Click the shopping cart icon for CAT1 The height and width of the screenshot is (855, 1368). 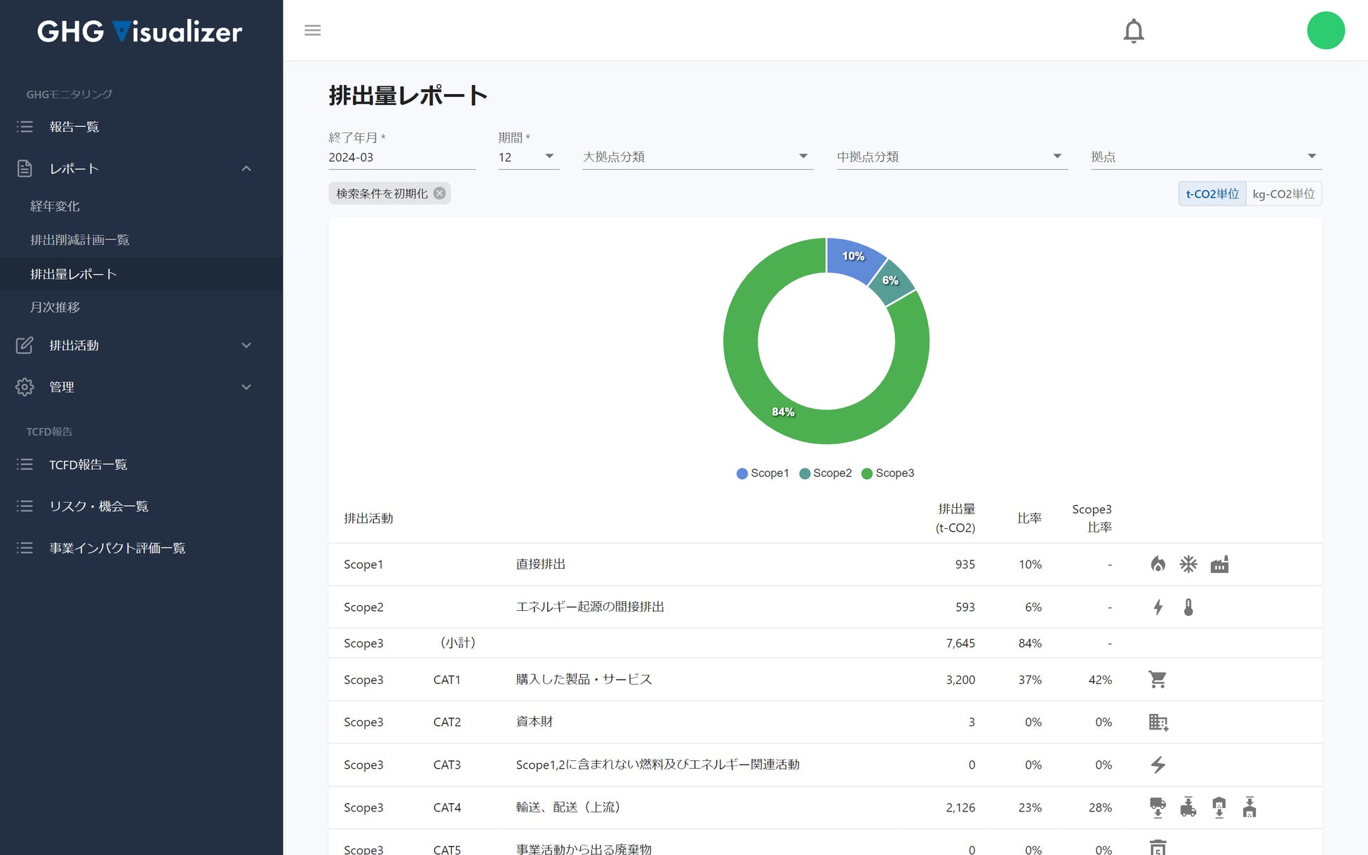point(1158,679)
